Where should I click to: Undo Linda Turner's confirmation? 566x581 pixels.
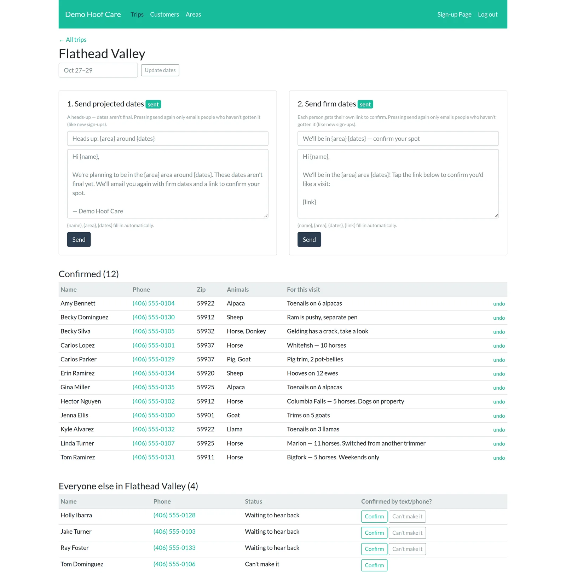pyautogui.click(x=499, y=444)
